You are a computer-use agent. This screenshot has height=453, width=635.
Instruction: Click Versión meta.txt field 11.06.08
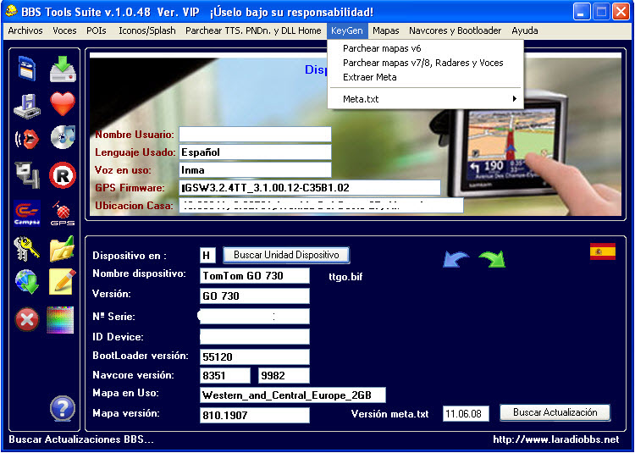[466, 414]
